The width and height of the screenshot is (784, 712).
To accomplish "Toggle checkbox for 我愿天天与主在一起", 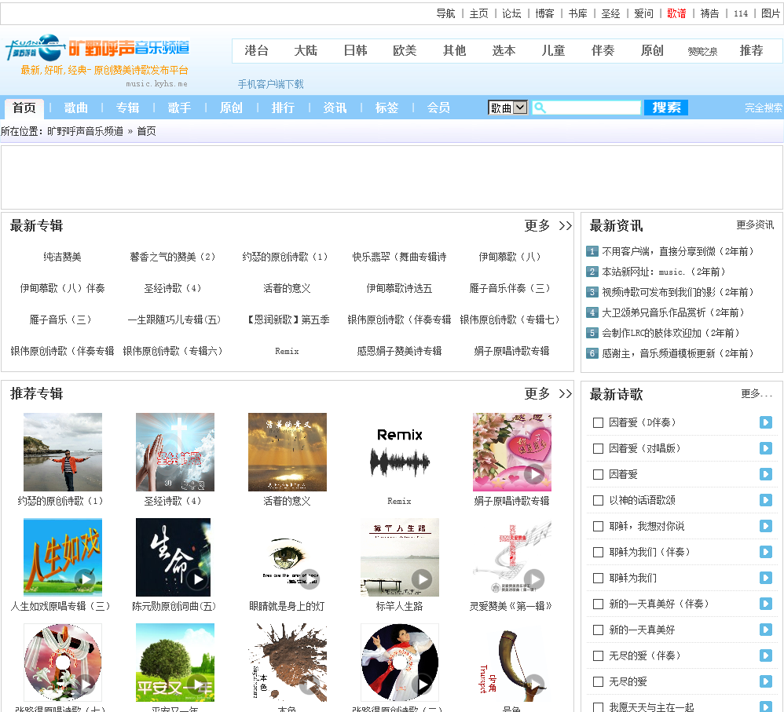I will [x=598, y=707].
